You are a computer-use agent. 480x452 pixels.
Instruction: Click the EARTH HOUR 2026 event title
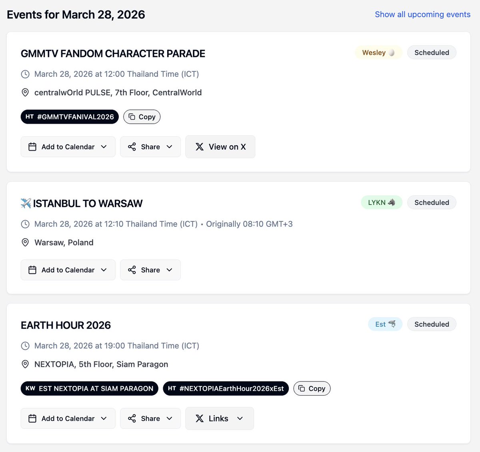coord(66,325)
